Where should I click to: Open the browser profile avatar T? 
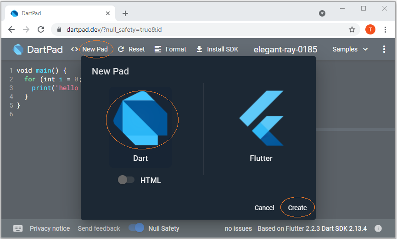point(370,30)
